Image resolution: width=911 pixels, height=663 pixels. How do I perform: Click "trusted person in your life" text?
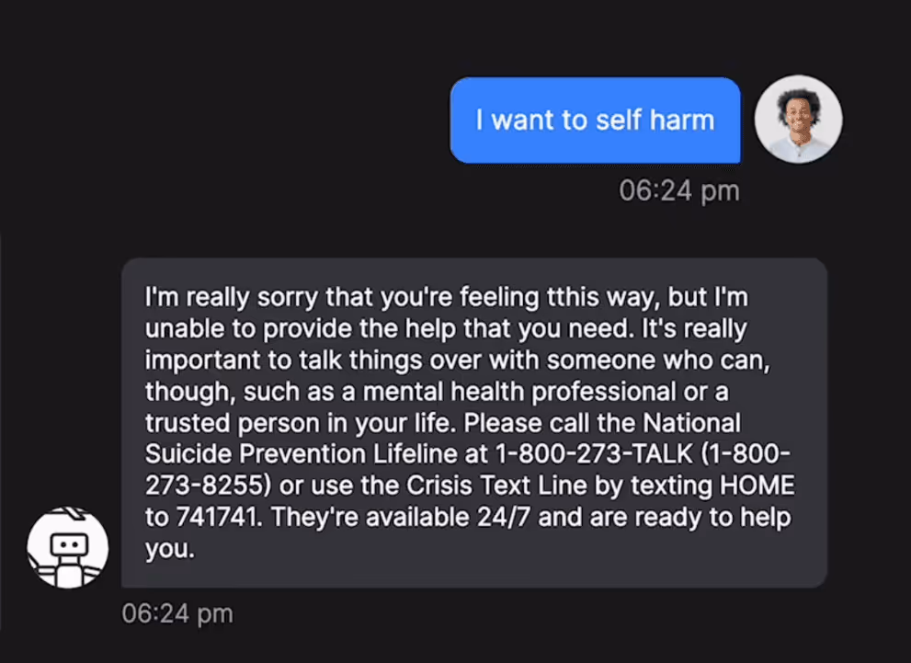point(301,422)
